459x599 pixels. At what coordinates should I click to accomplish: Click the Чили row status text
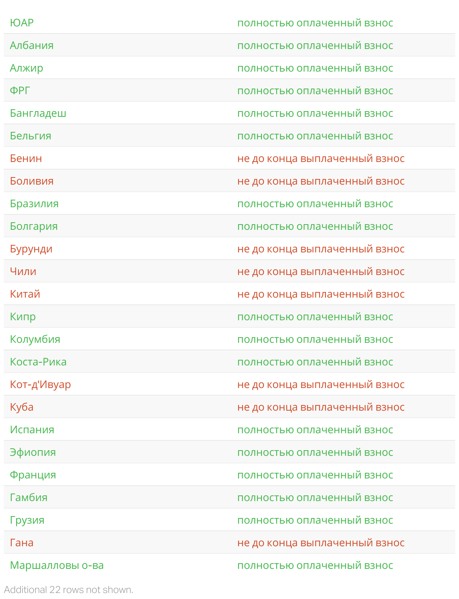pos(321,272)
